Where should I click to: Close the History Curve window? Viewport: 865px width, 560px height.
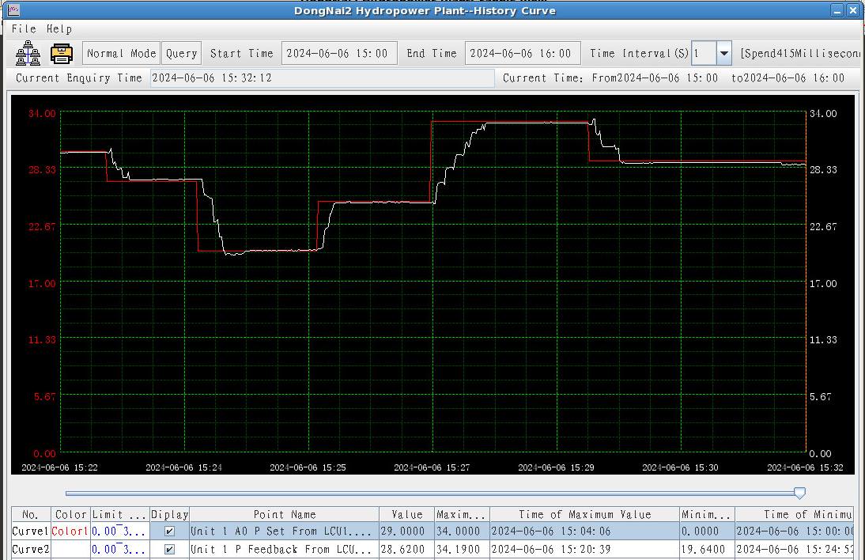click(x=853, y=10)
